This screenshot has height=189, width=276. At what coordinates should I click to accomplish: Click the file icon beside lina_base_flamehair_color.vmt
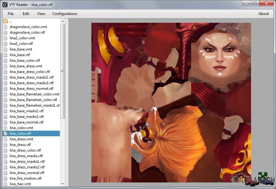(5, 94)
